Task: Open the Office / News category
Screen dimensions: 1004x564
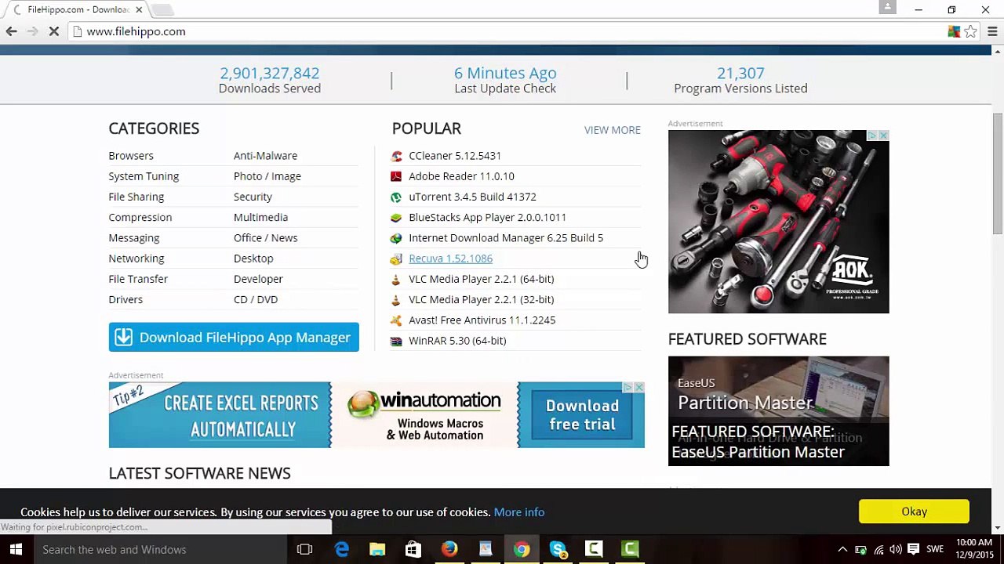Action: [x=265, y=238]
